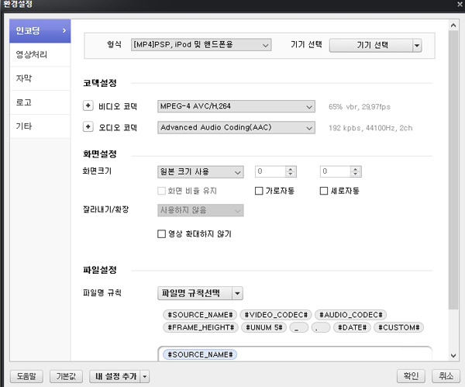
Task: Switch to the 기타 tab
Action: click(40, 126)
